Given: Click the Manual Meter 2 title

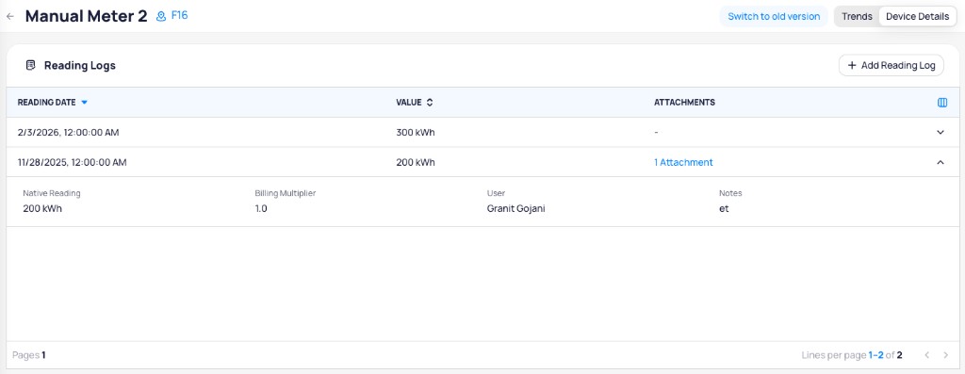Looking at the screenshot, I should click(x=86, y=17).
